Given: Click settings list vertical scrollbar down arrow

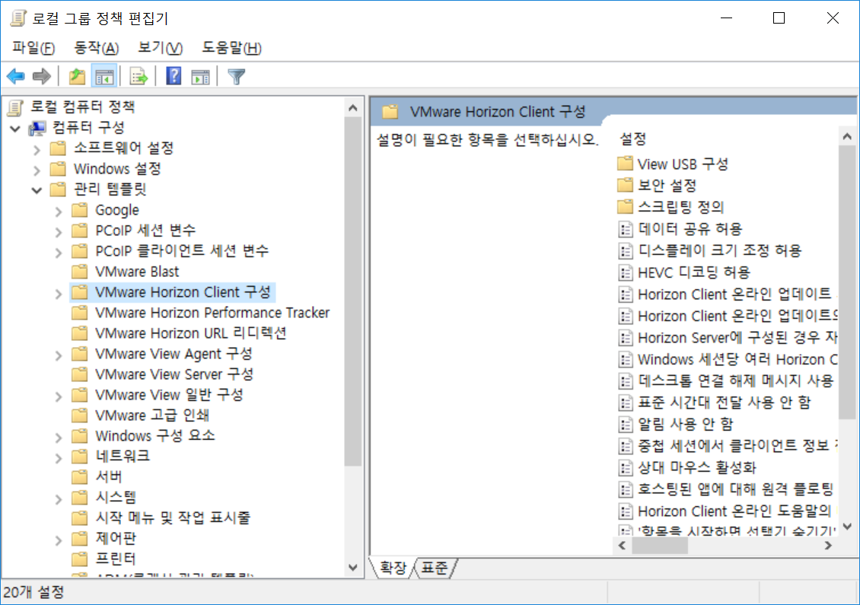Looking at the screenshot, I should (847, 527).
